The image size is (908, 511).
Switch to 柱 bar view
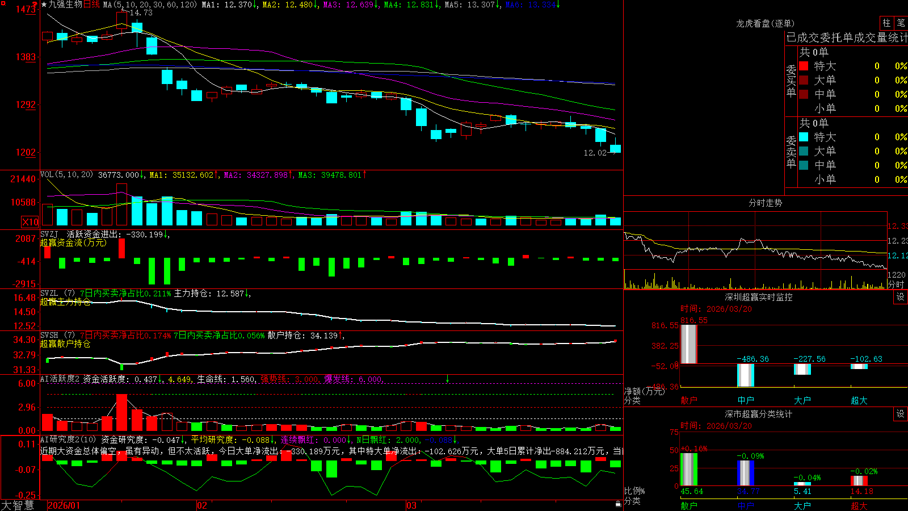886,23
